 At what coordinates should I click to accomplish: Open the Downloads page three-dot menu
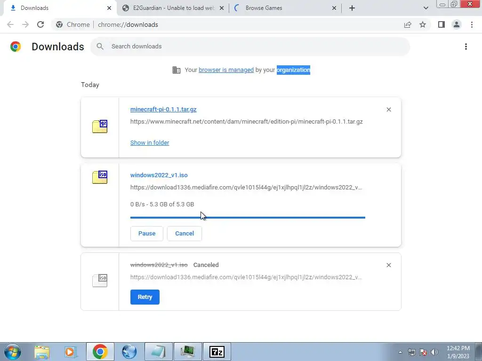pyautogui.click(x=466, y=47)
